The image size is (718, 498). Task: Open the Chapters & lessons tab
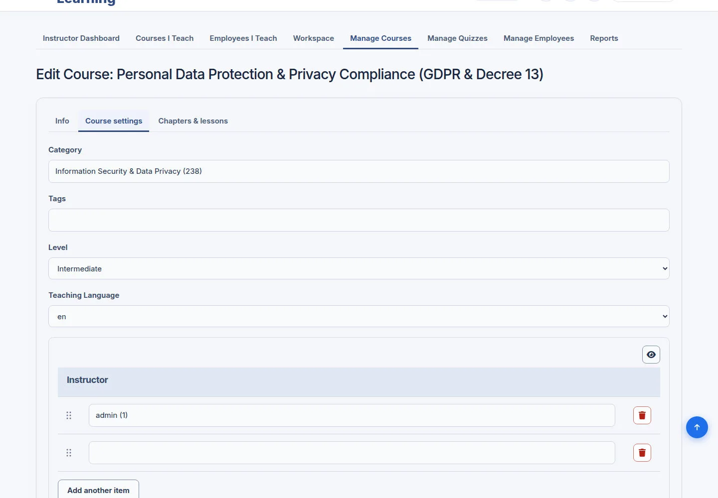(x=193, y=121)
